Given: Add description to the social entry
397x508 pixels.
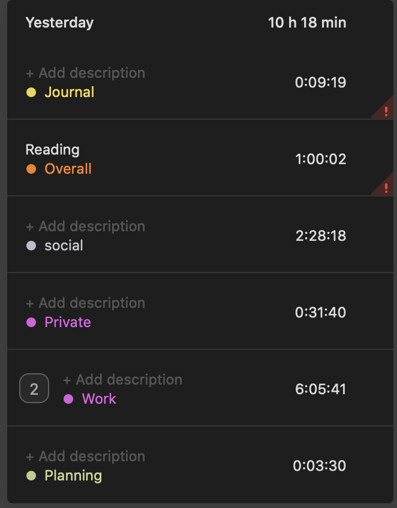Looking at the screenshot, I should click(85, 226).
